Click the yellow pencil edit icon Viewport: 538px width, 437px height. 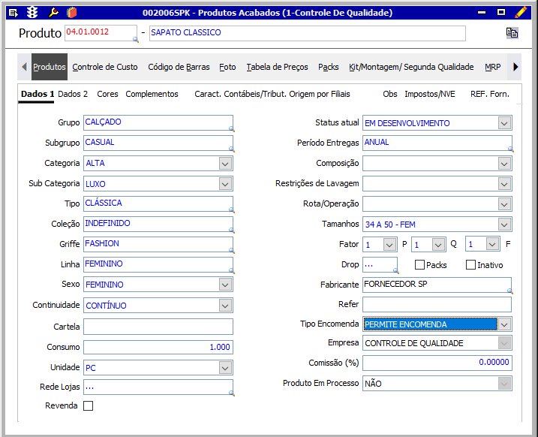[521, 12]
